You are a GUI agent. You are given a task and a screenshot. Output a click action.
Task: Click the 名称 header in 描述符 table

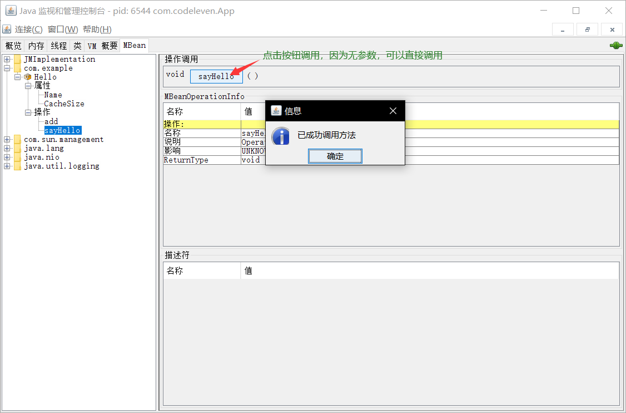point(202,271)
